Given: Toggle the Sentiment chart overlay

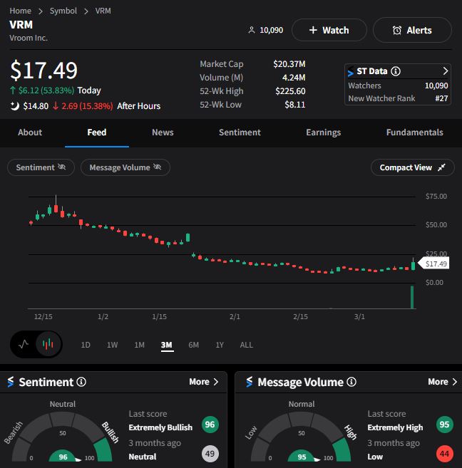Looking at the screenshot, I should tap(41, 167).
